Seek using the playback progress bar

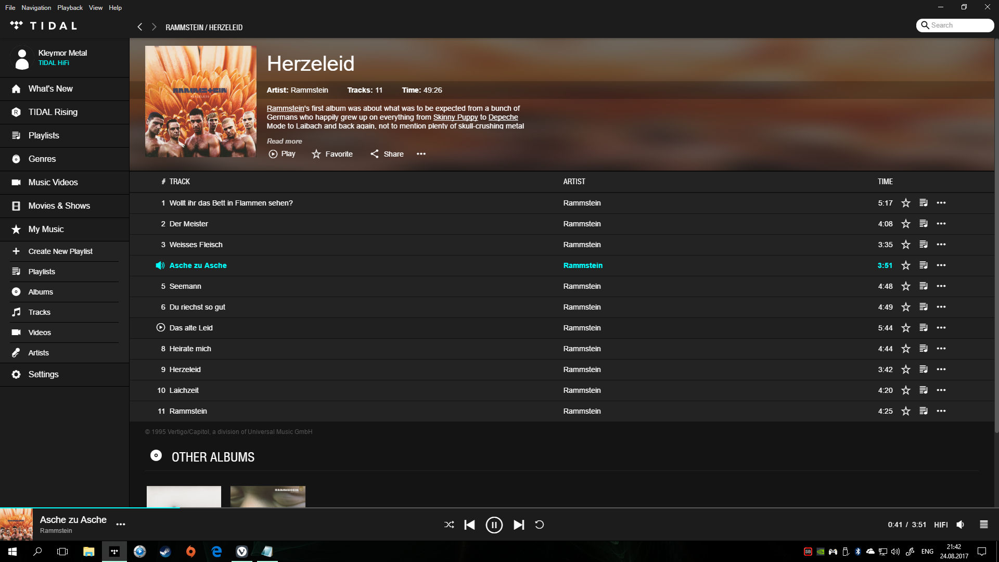499,508
